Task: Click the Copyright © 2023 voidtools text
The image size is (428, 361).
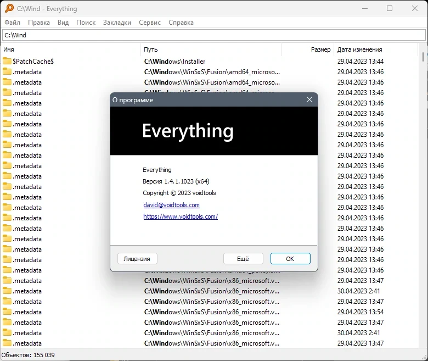Action: pos(179,193)
